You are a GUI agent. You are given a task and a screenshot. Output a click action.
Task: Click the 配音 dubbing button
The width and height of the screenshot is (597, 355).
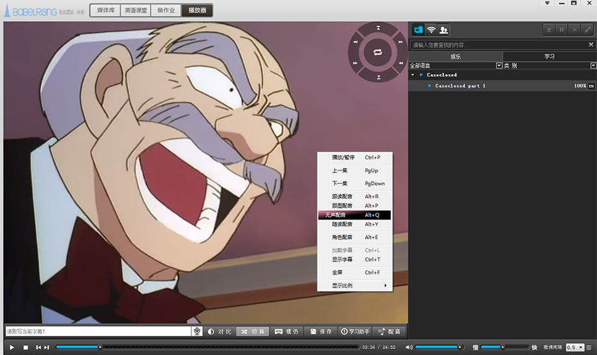tap(389, 331)
